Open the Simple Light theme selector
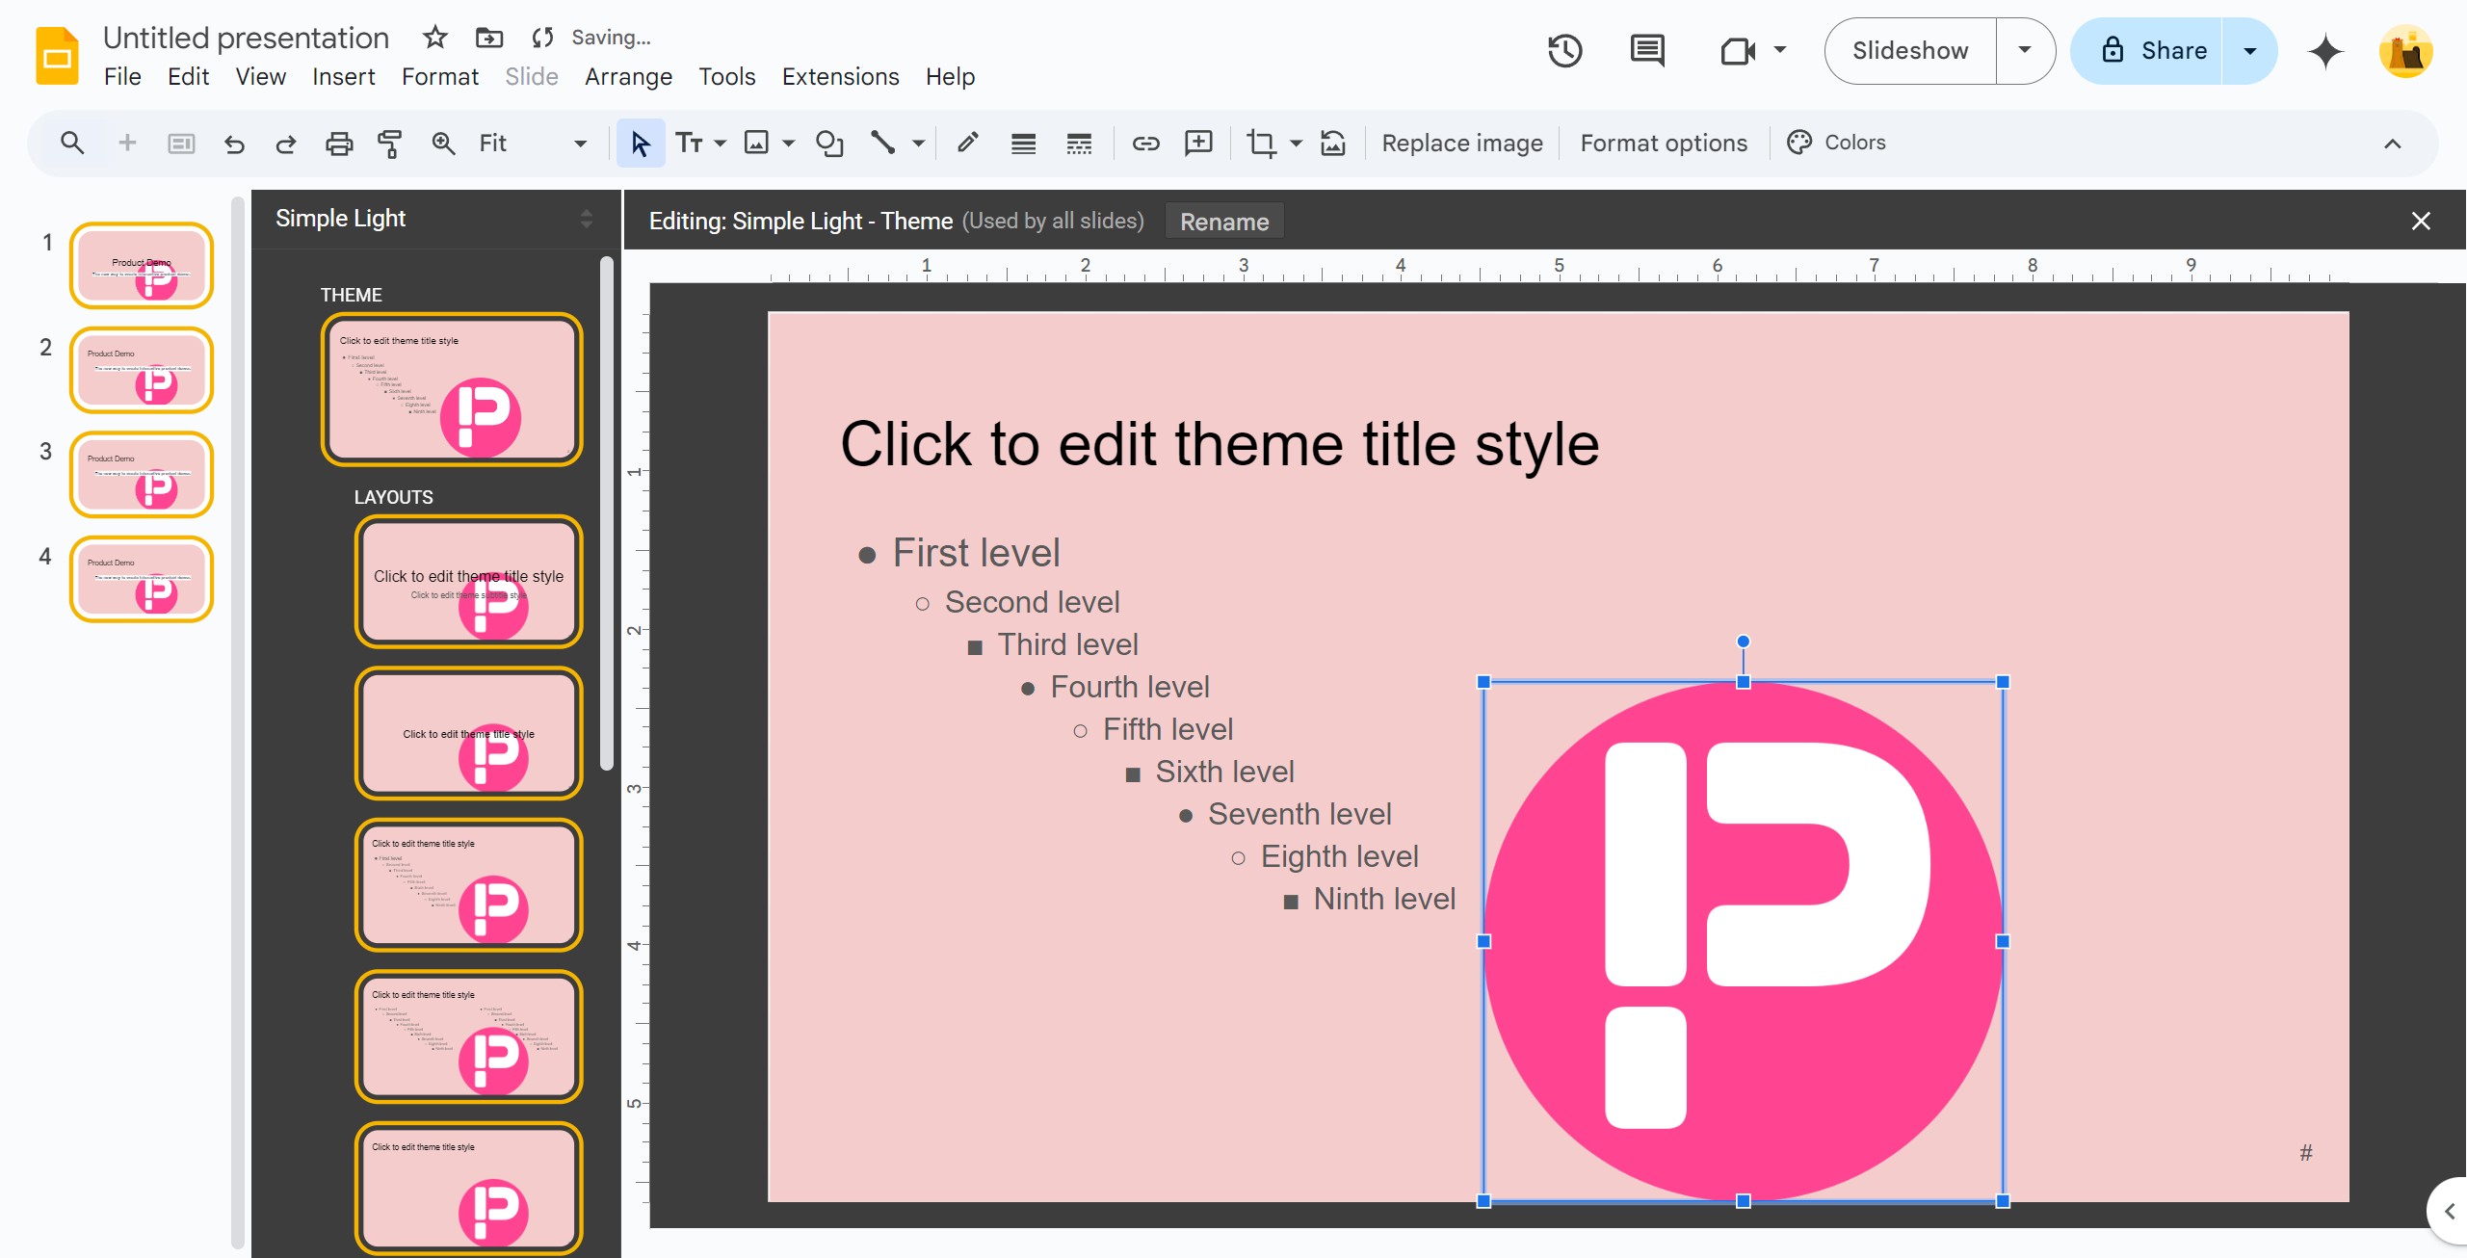This screenshot has height=1258, width=2467. click(x=434, y=219)
